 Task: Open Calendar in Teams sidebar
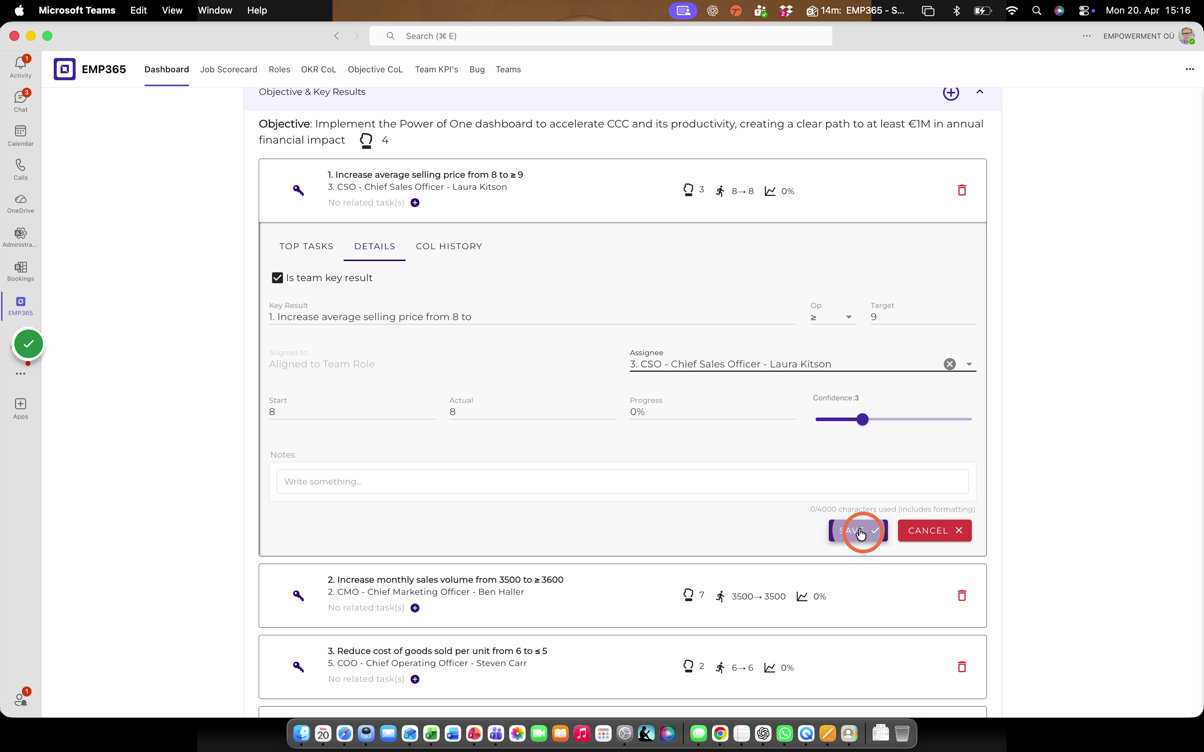pyautogui.click(x=20, y=135)
